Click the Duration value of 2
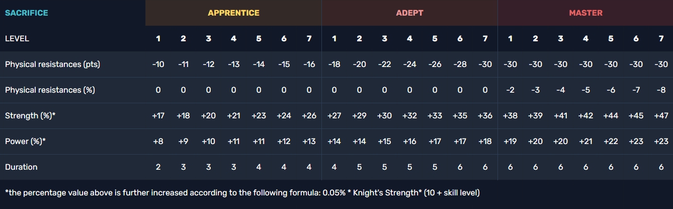 pos(158,167)
